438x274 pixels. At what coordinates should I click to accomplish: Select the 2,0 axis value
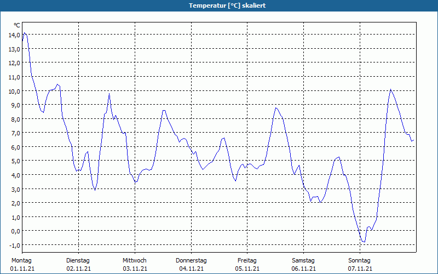pyautogui.click(x=15, y=203)
